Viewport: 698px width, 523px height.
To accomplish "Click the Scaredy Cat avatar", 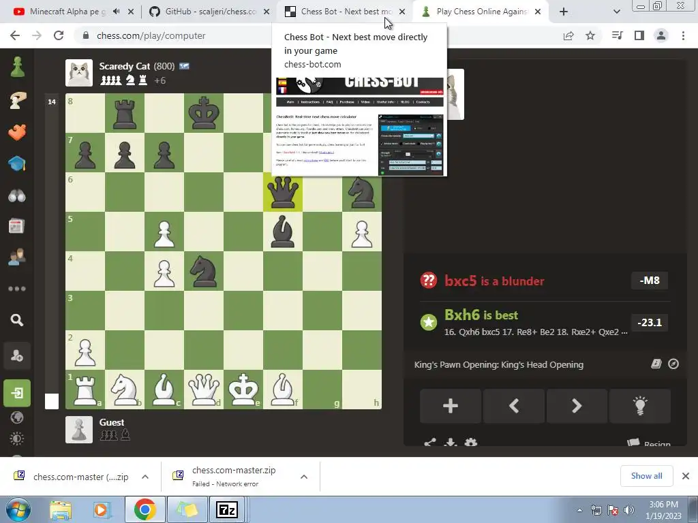I will pyautogui.click(x=79, y=73).
